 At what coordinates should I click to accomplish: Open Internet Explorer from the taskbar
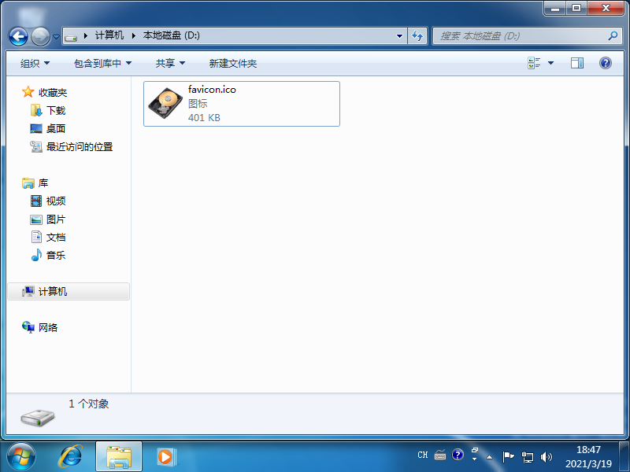tap(72, 456)
